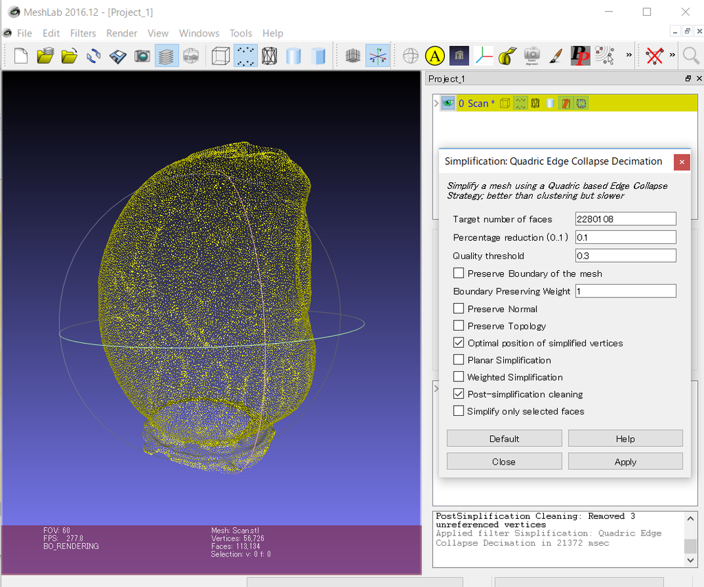Toggle the Show Layer Dialog icon

[166, 56]
